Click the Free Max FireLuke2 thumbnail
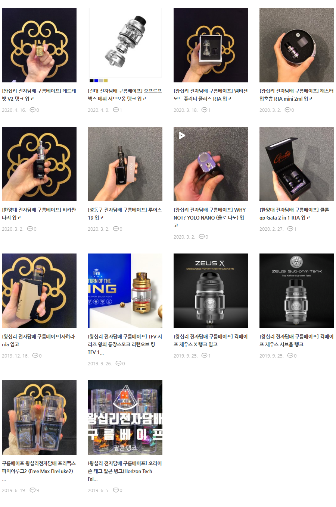The width and height of the screenshot is (336, 507). [x=39, y=418]
